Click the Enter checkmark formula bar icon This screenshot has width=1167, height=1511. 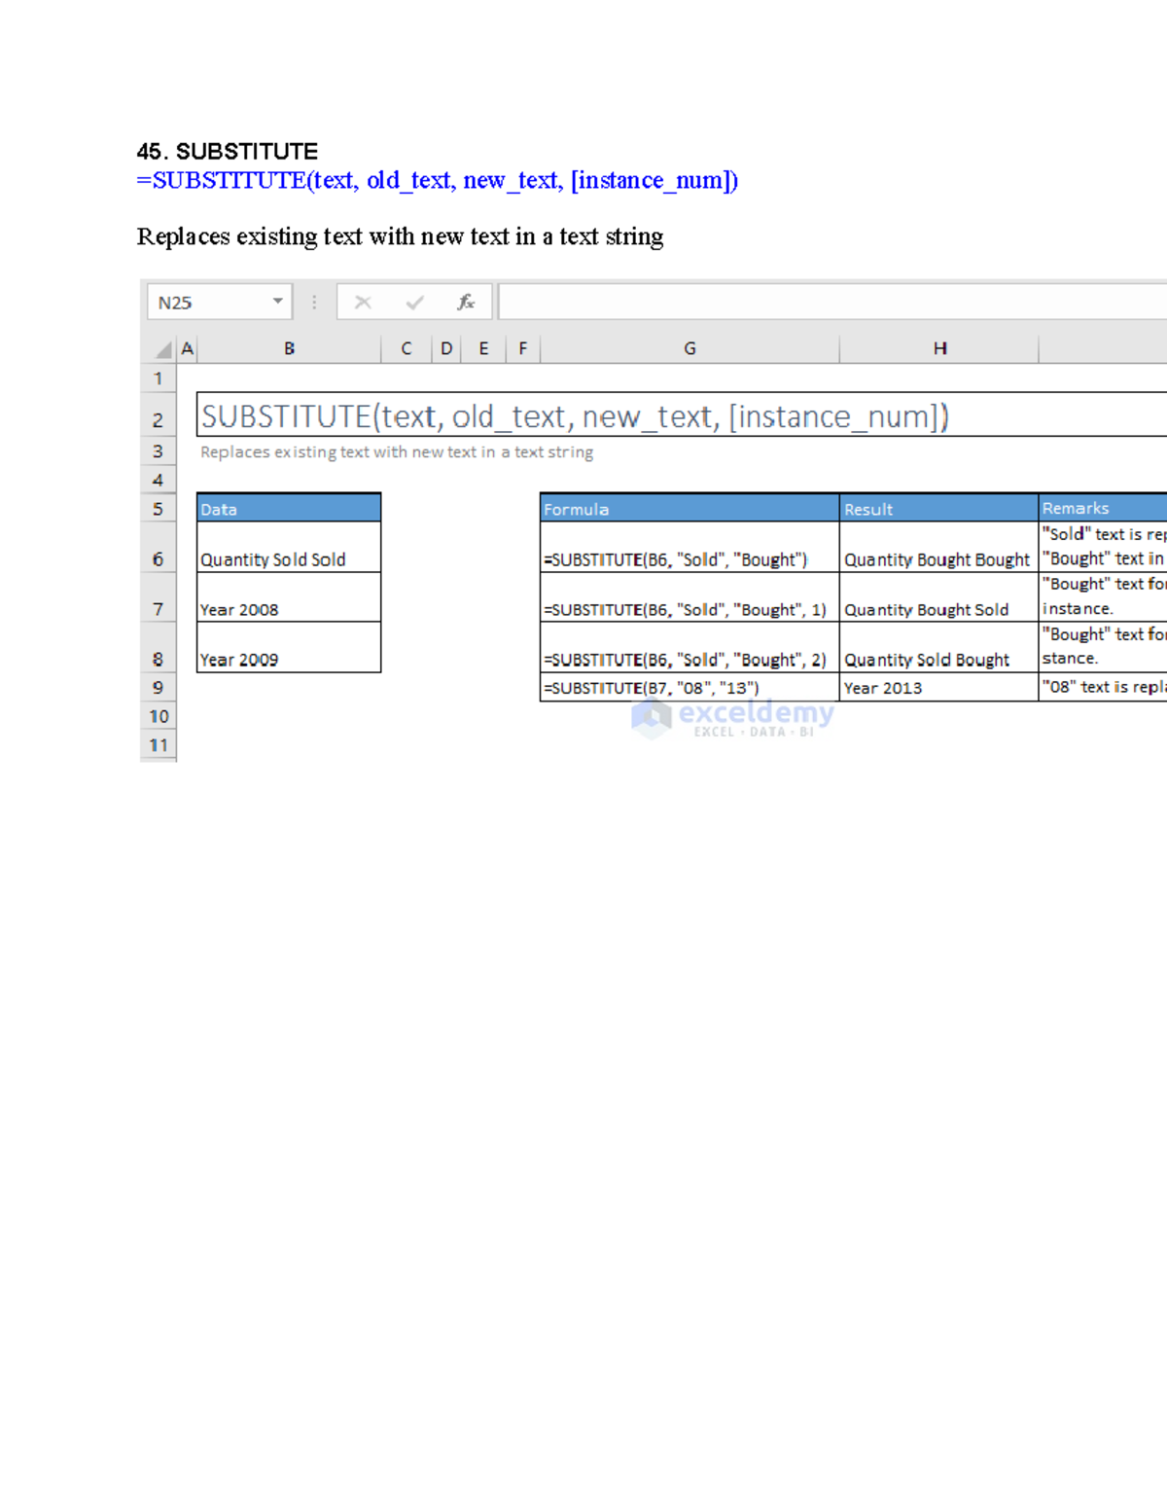tap(415, 303)
